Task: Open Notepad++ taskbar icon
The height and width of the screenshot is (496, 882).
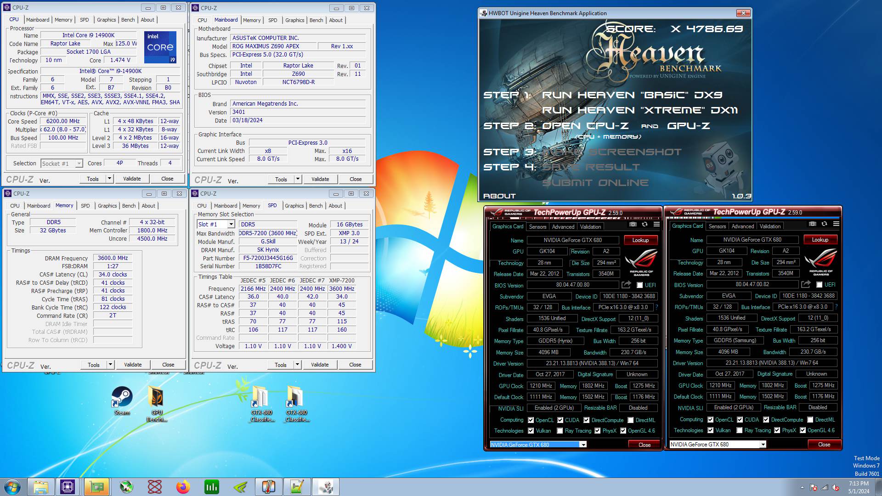Action: (x=297, y=487)
